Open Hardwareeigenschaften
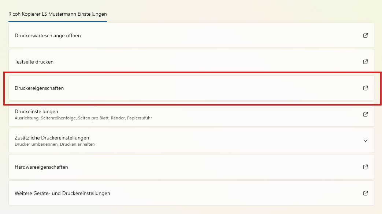The width and height of the screenshot is (382, 214). [x=41, y=167]
